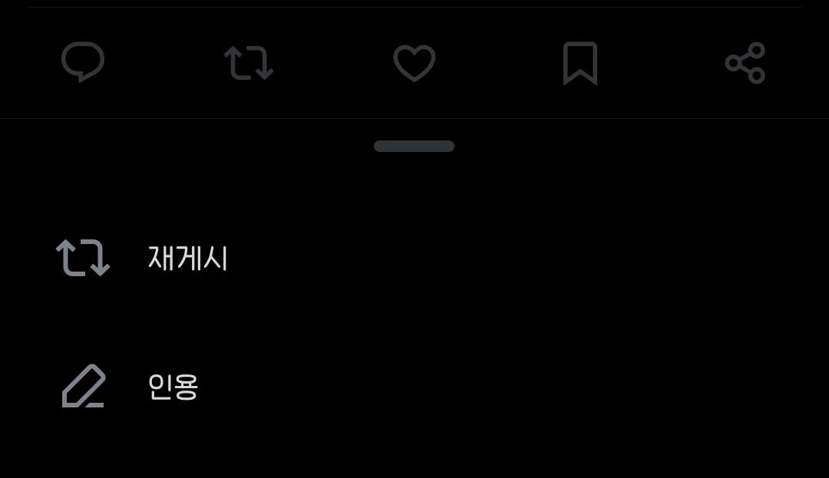
Task: Choose the 인용 text label
Action: [x=173, y=387]
